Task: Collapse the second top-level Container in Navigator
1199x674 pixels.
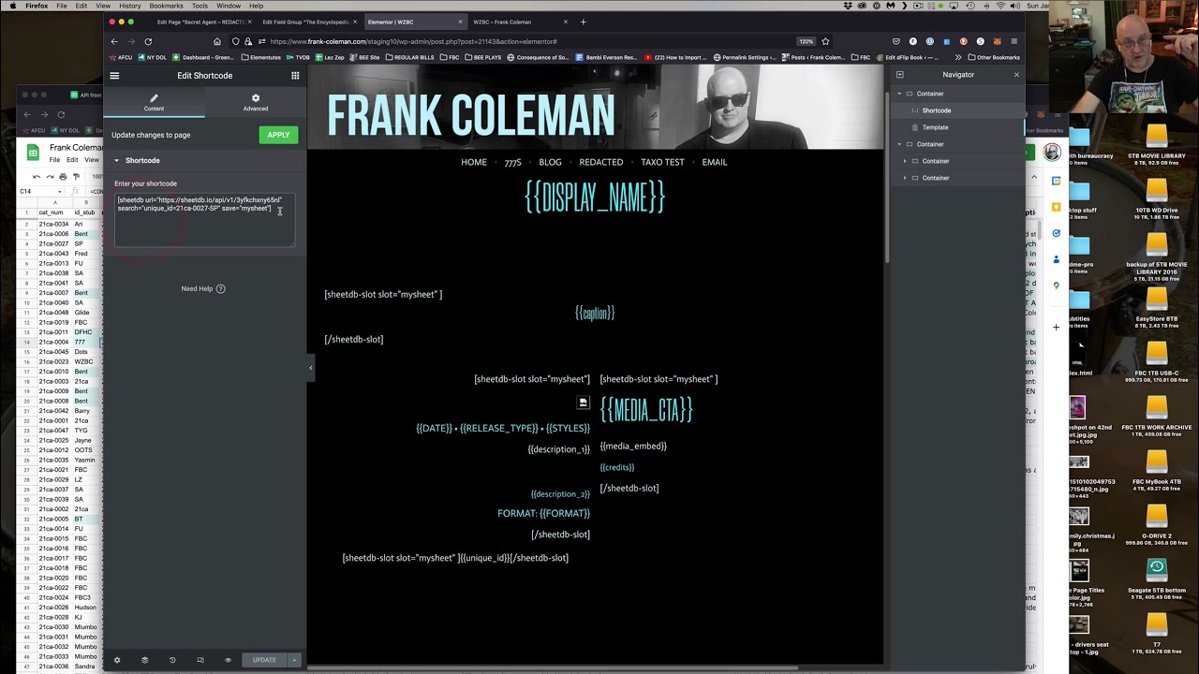Action: 899,144
